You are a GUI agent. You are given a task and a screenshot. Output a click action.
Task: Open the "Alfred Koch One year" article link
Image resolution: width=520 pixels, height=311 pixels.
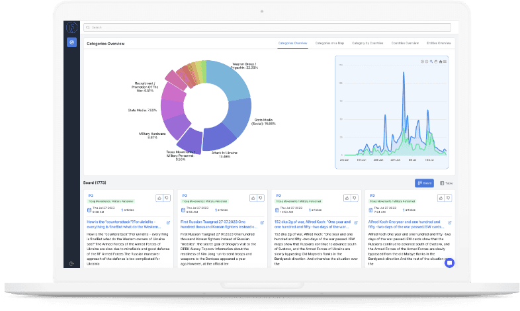pos(406,224)
